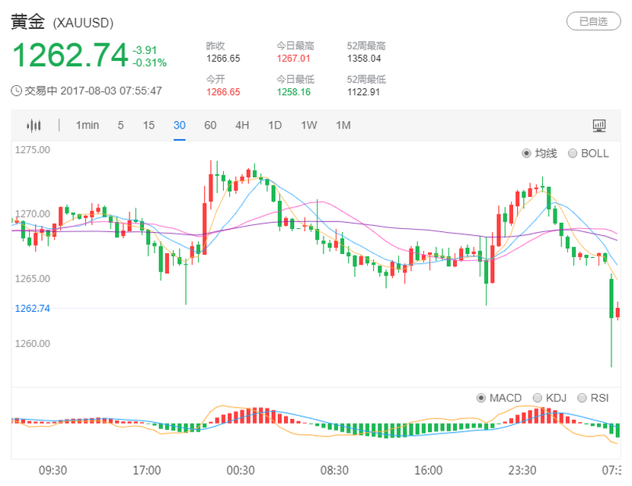Click the 23:30 time axis label
632x486 pixels.
click(522, 470)
